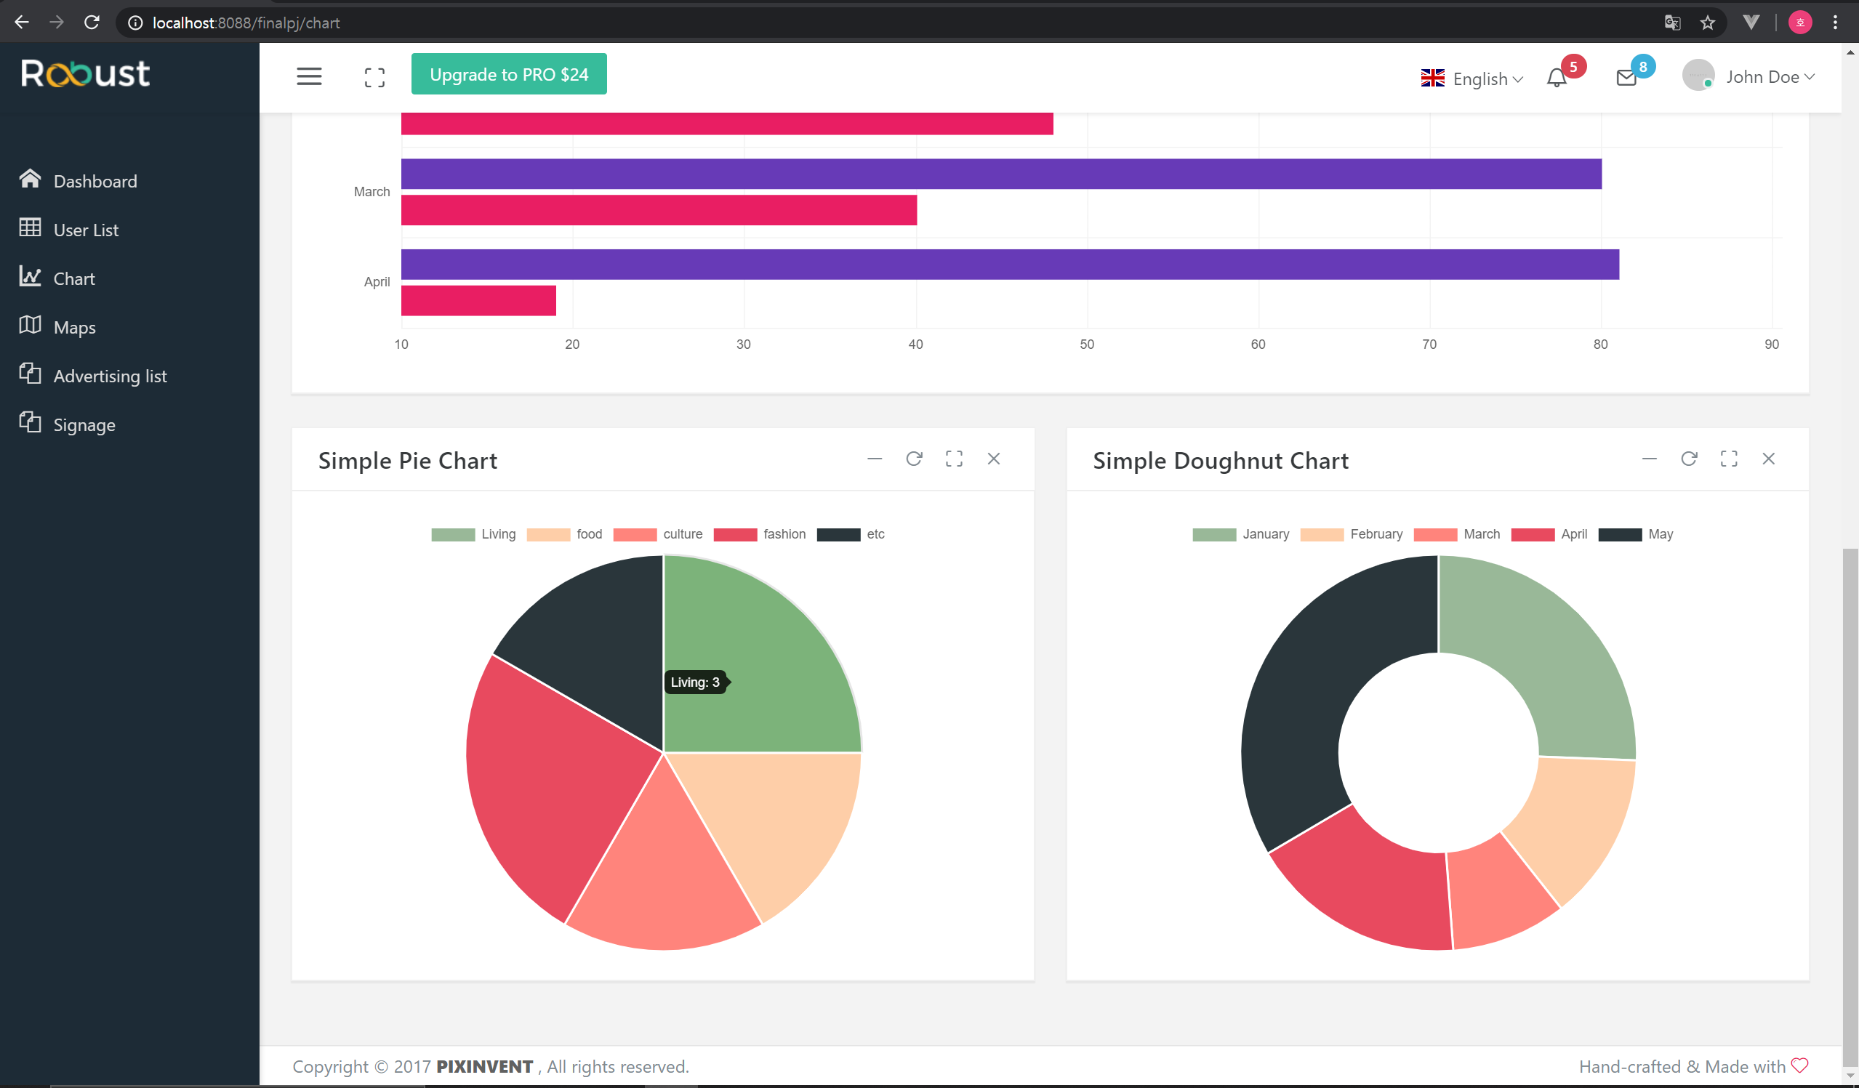Toggle etc legend in pie chart
The image size is (1859, 1088).
pyautogui.click(x=851, y=534)
